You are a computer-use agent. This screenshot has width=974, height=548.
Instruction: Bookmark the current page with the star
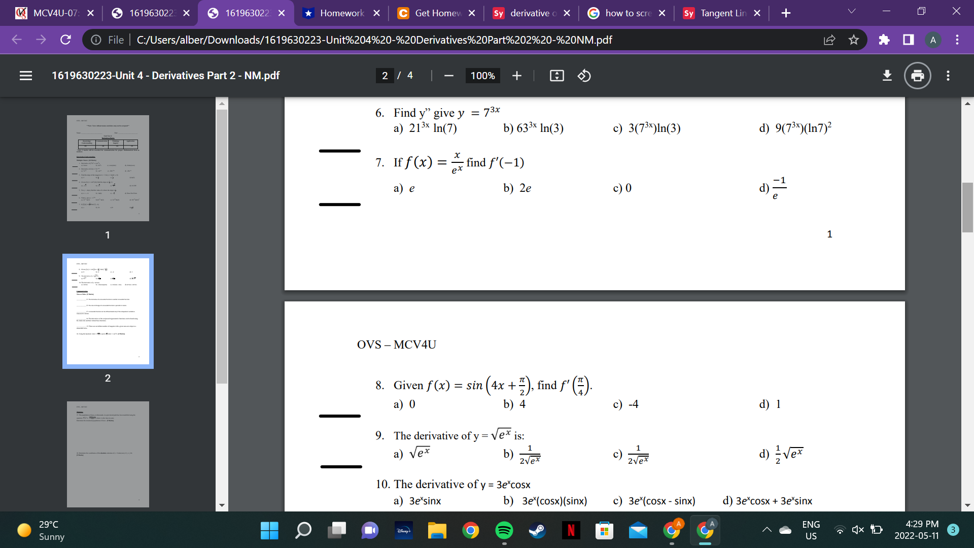point(854,40)
